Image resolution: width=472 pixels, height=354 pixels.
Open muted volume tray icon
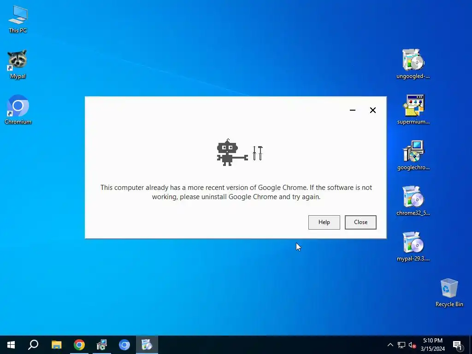[x=412, y=345]
